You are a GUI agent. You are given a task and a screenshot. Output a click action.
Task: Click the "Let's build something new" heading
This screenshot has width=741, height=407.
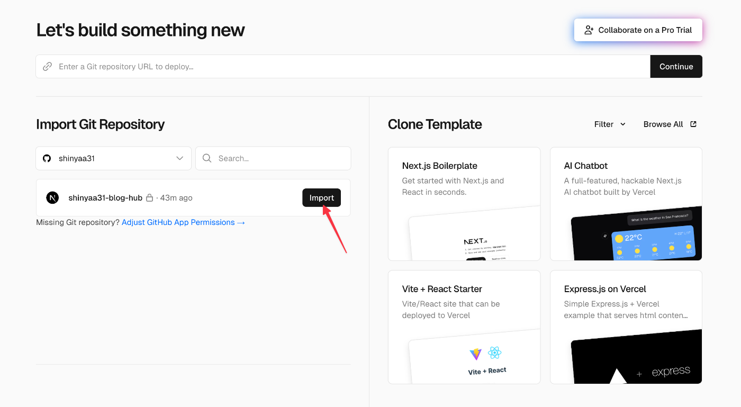140,30
